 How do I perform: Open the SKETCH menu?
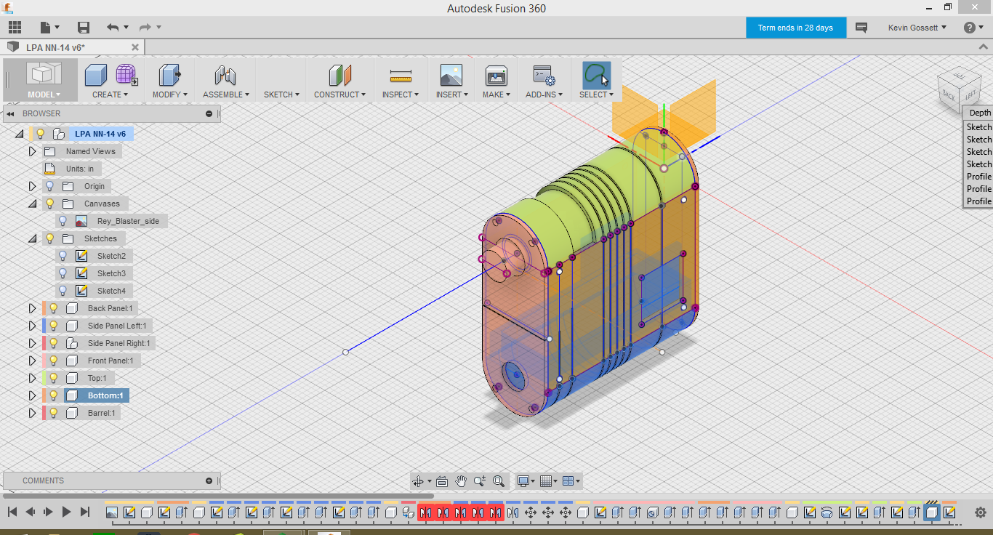282,94
